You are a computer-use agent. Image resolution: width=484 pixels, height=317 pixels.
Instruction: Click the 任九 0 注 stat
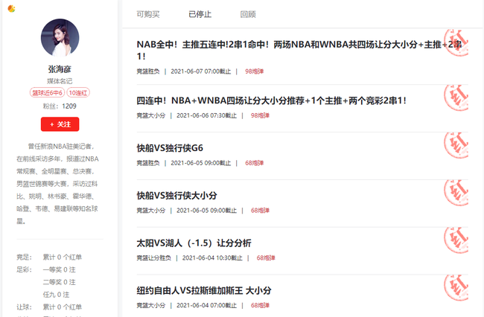pyautogui.click(x=56, y=295)
